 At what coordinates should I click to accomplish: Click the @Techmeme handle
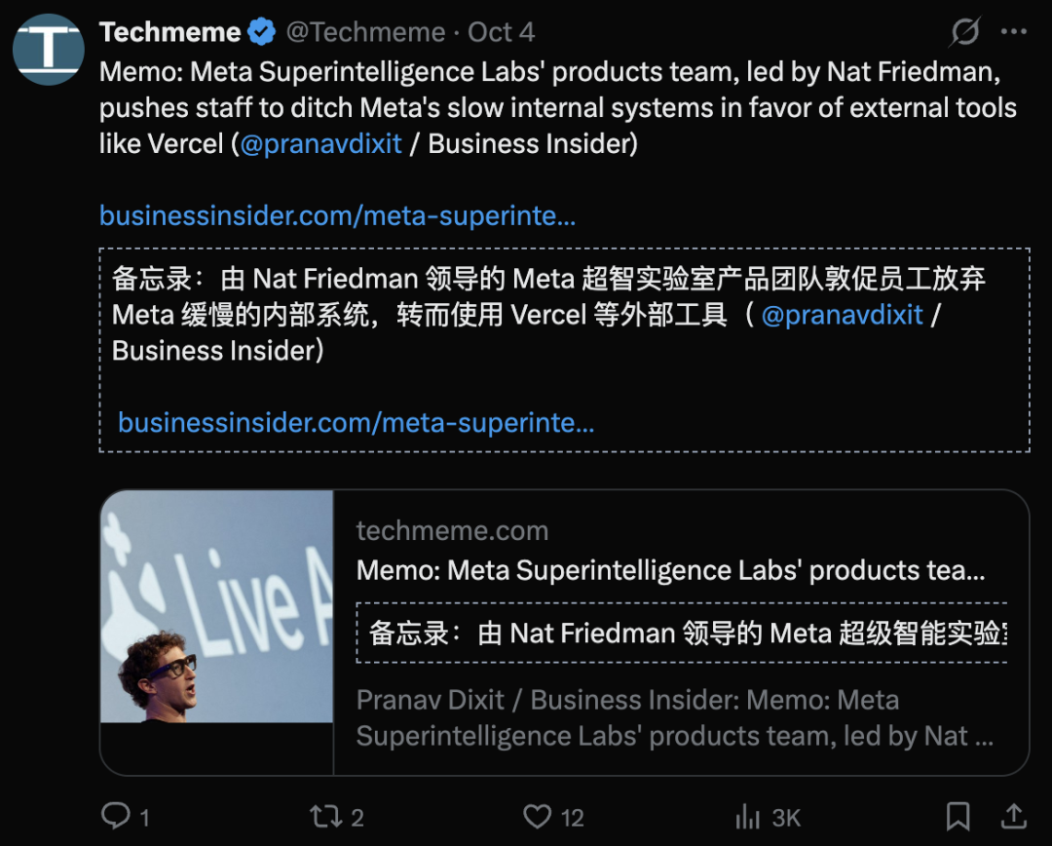coord(364,32)
